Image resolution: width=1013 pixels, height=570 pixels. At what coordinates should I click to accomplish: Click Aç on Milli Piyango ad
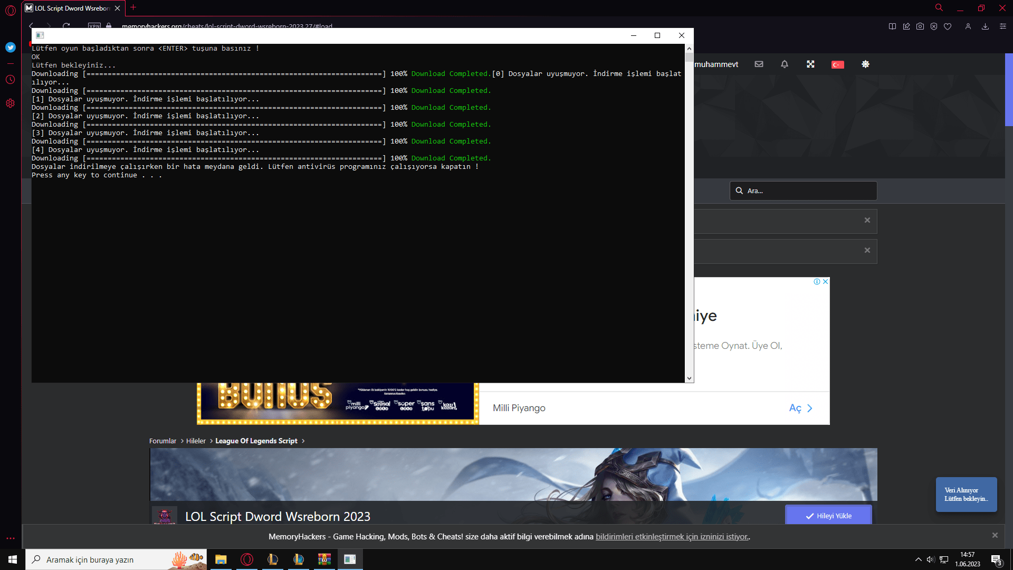tap(800, 408)
